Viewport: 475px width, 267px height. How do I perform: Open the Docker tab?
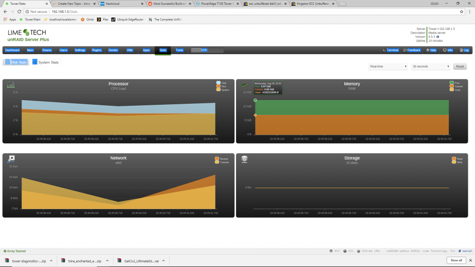click(113, 50)
